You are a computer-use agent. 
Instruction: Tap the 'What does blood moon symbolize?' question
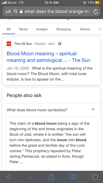tap(37, 110)
